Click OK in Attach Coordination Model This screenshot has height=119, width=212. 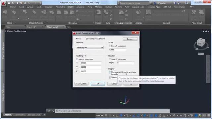pos(98,84)
